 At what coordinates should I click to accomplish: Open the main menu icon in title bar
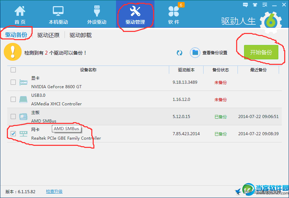(265, 5)
